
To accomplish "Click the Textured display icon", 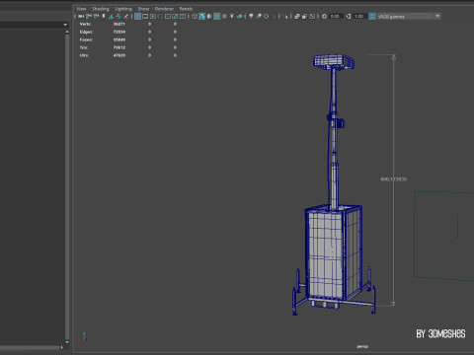I will (224, 16).
